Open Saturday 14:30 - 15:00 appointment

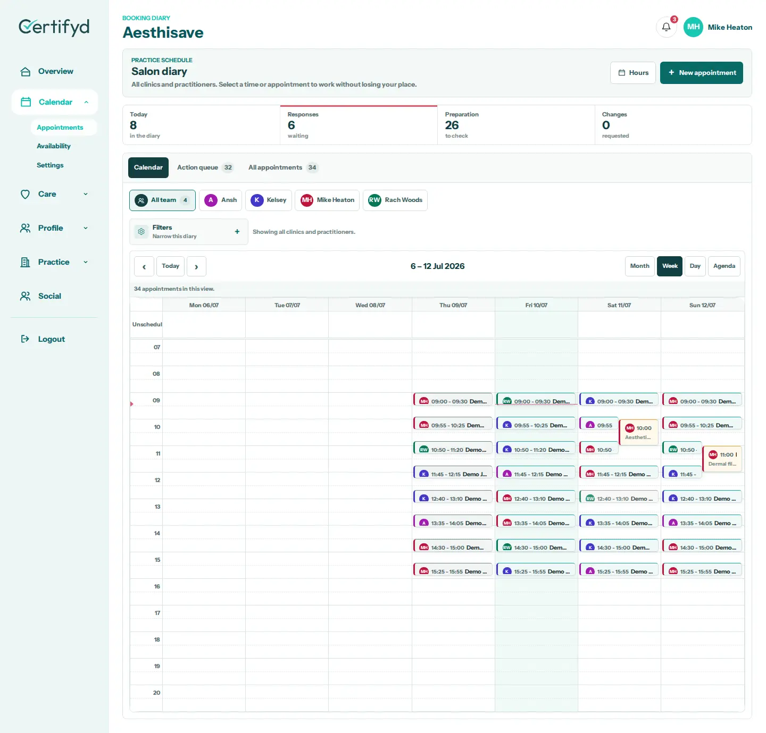click(x=619, y=545)
